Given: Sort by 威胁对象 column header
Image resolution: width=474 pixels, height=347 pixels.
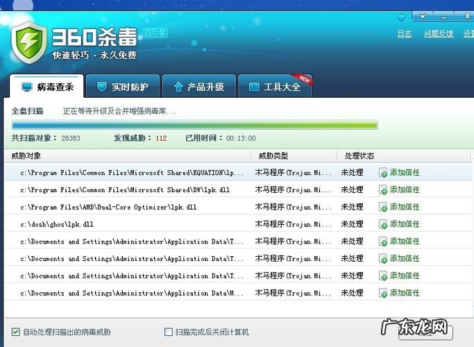Looking at the screenshot, I should (x=26, y=156).
